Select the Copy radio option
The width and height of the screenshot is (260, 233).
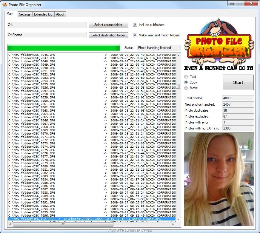click(x=186, y=82)
